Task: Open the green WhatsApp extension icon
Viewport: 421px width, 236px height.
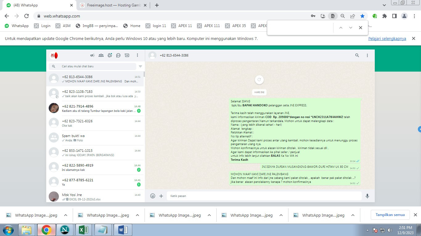Action: 375,16
